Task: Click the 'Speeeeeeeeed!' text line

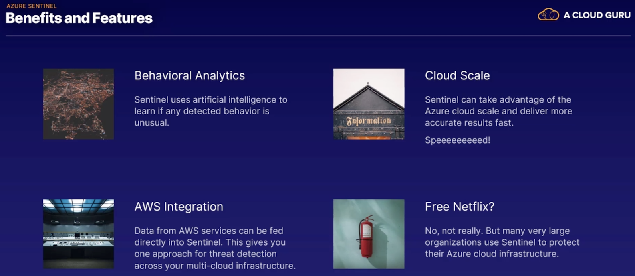Action: tap(457, 140)
